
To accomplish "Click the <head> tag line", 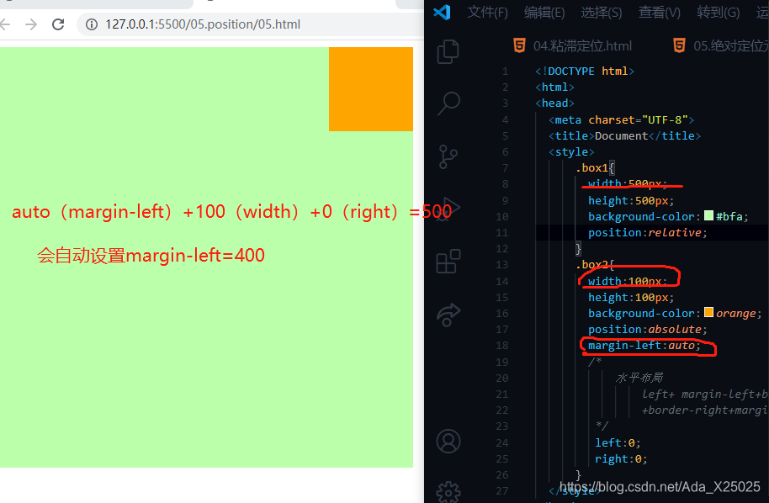I will (554, 103).
